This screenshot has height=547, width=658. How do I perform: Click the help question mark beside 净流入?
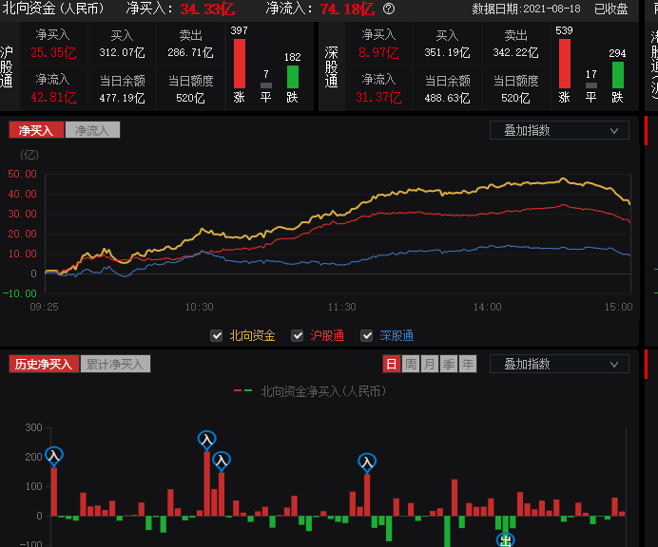388,9
